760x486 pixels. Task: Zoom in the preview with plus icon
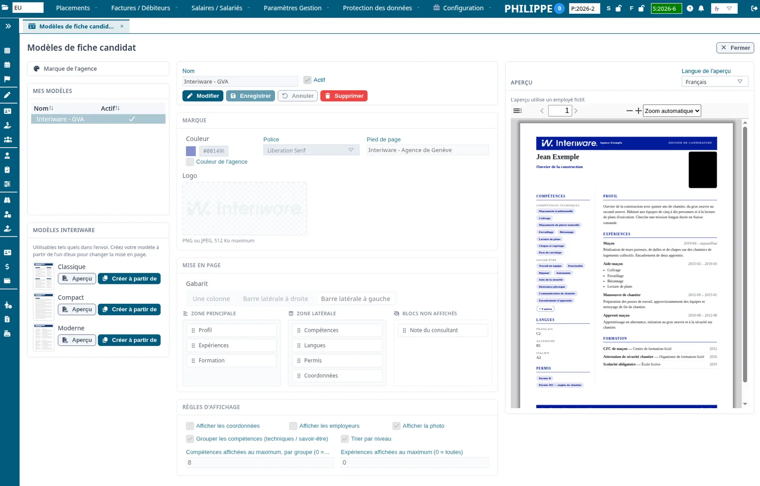tap(638, 111)
